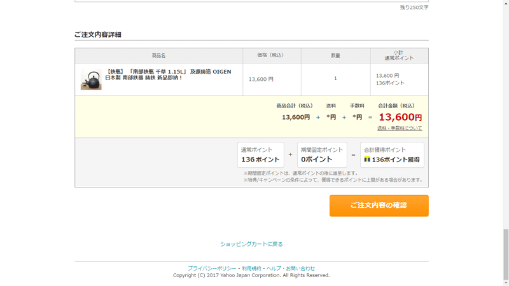
Task: Open the 利用規約 footer link
Action: [251, 268]
